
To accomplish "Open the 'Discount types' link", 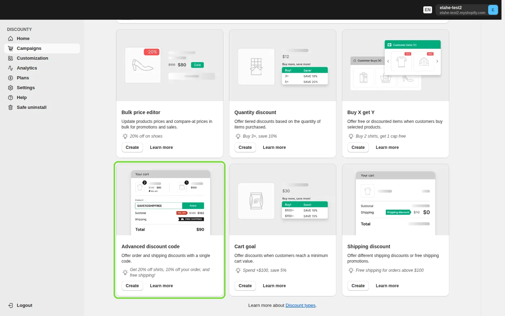I will point(301,305).
